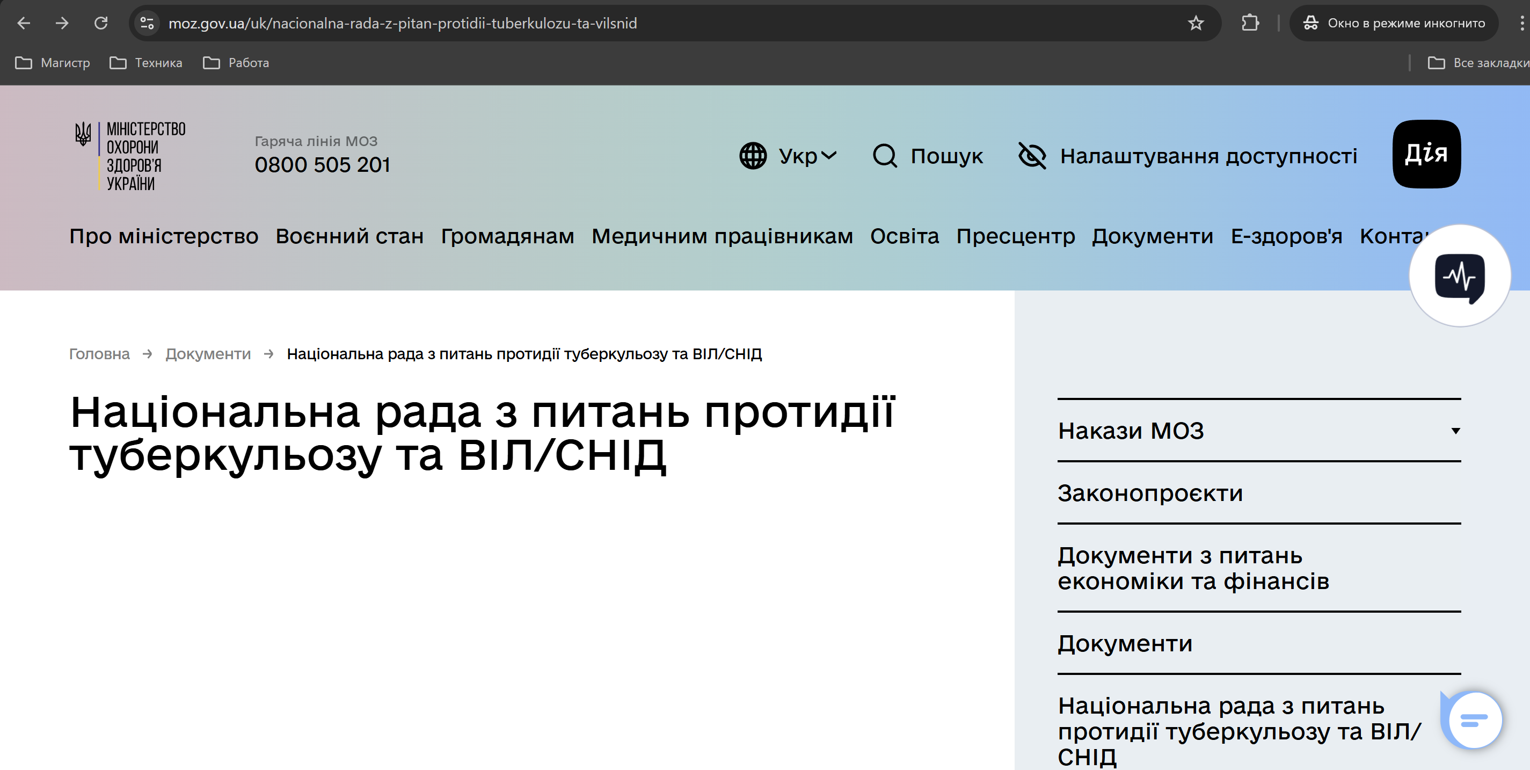Open the Медичним працівникам menu
This screenshot has height=770, width=1530.
(x=722, y=236)
